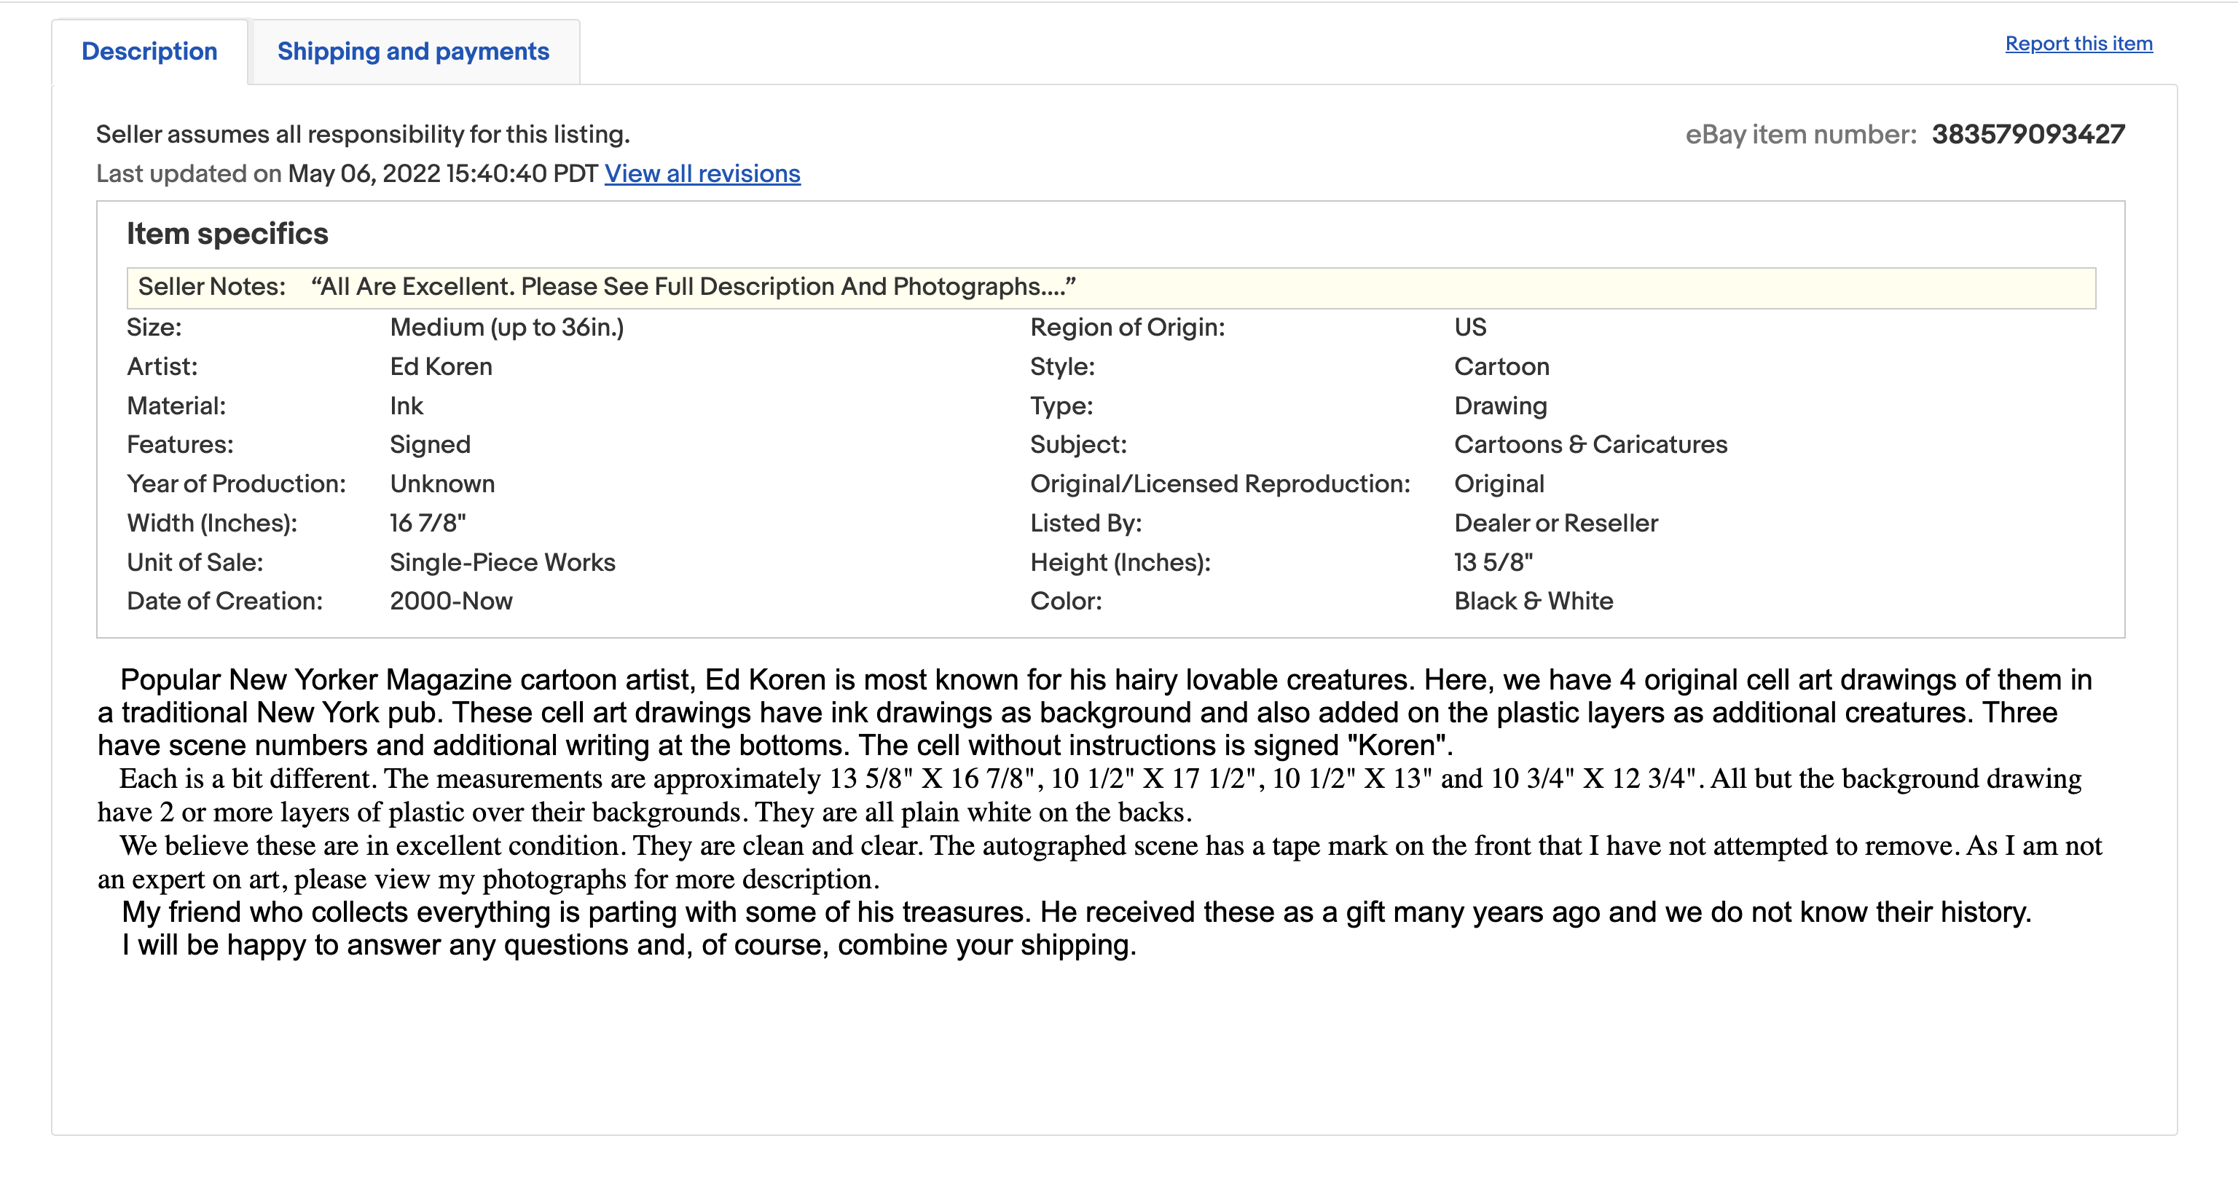Click the Single-Piece Works value
This screenshot has height=1200, width=2238.
click(502, 562)
